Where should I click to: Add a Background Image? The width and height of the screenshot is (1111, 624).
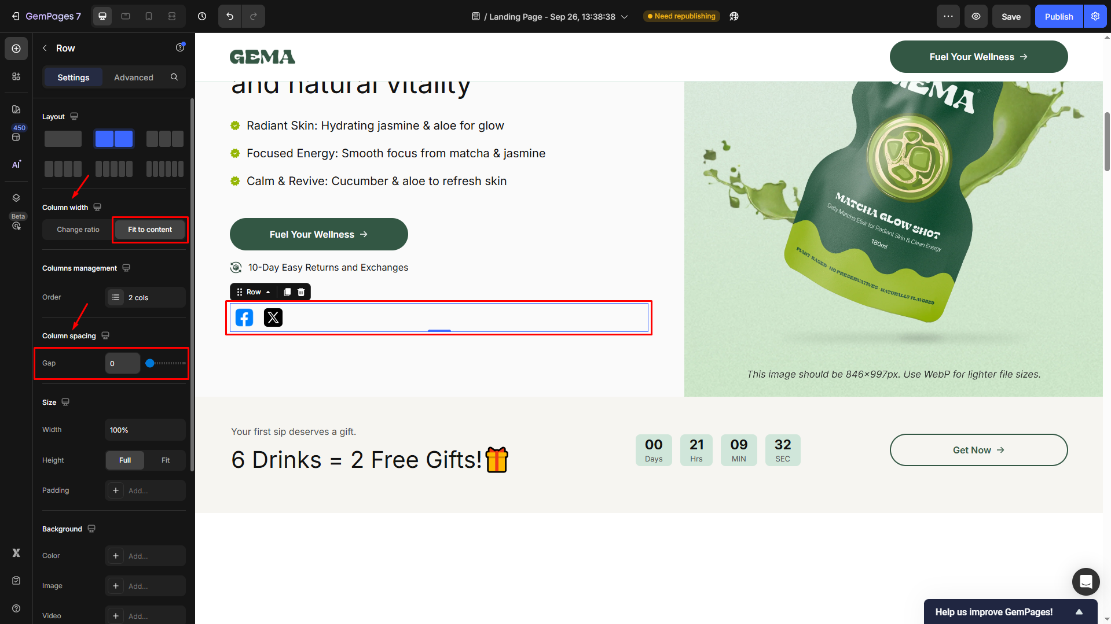[x=145, y=586]
